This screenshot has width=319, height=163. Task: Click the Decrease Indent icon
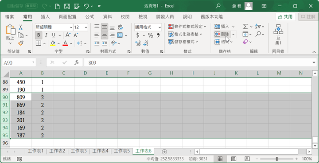click(x=97, y=43)
